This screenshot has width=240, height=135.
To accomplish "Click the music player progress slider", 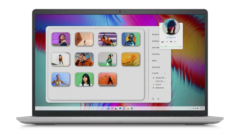I will coord(171,46).
